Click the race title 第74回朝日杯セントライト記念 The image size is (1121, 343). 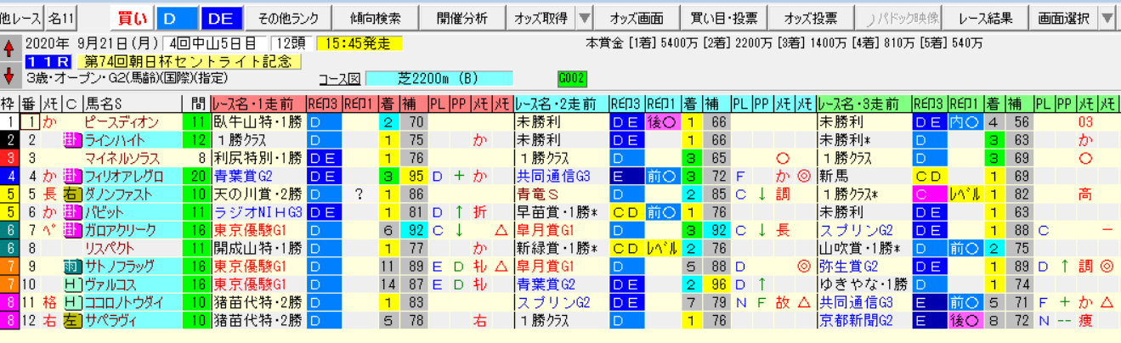click(x=189, y=62)
